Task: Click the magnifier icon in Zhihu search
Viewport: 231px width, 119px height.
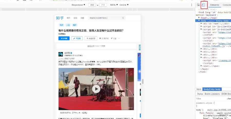Action: 123,18
